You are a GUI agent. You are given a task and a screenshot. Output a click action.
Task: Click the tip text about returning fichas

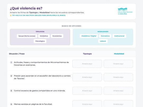click(x=39, y=15)
